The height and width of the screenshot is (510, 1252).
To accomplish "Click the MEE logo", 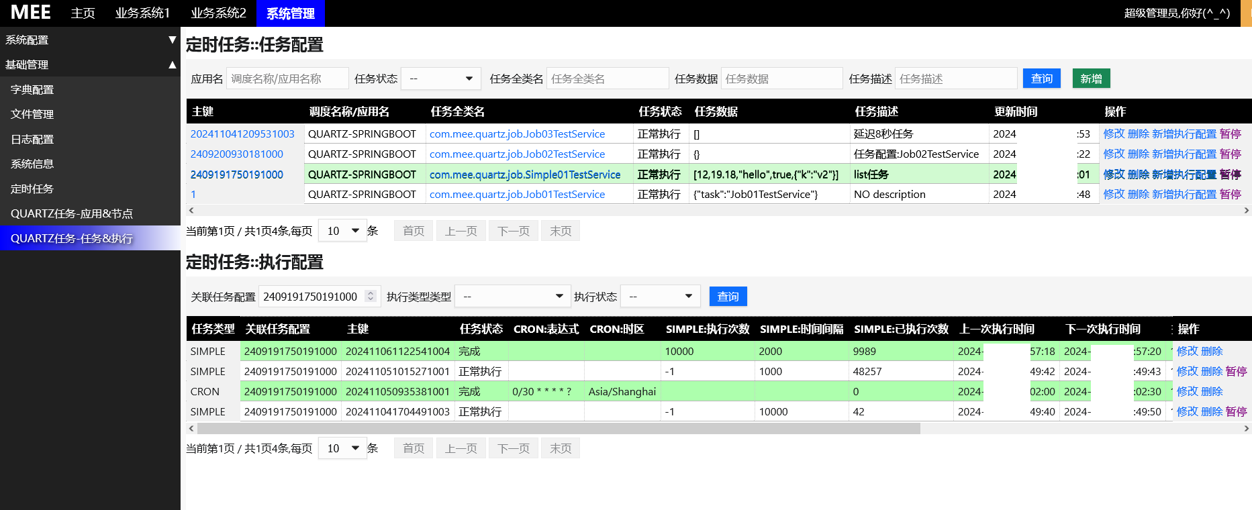I will pyautogui.click(x=30, y=13).
